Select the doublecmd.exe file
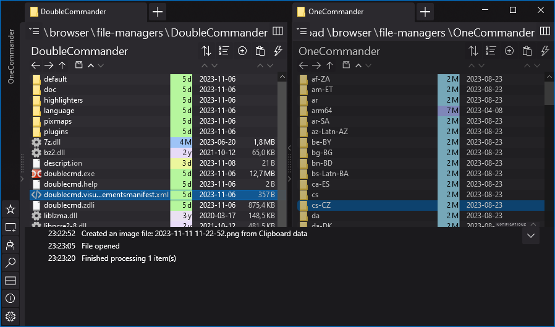The width and height of the screenshot is (555, 327). click(69, 174)
